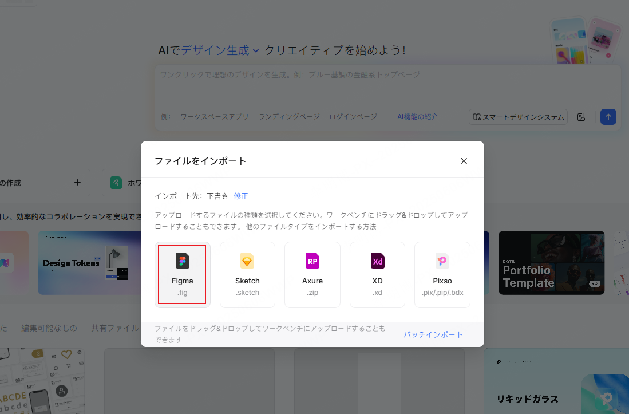Open the リキッドガラス file card

[x=556, y=381]
